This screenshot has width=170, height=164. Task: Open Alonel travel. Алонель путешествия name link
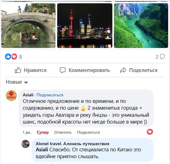(x=72, y=144)
